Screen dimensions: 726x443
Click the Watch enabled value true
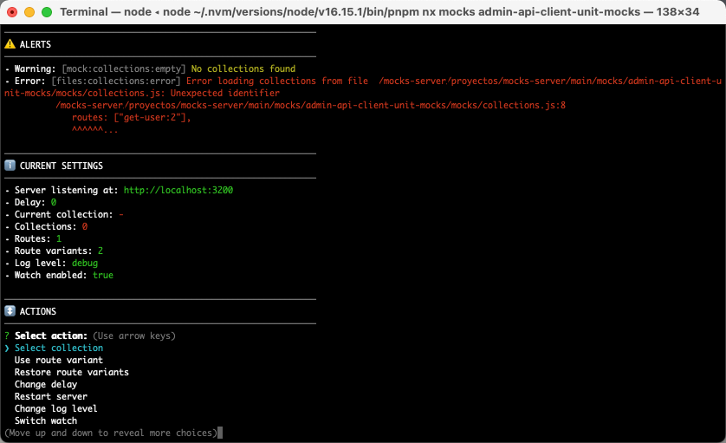pyautogui.click(x=103, y=276)
